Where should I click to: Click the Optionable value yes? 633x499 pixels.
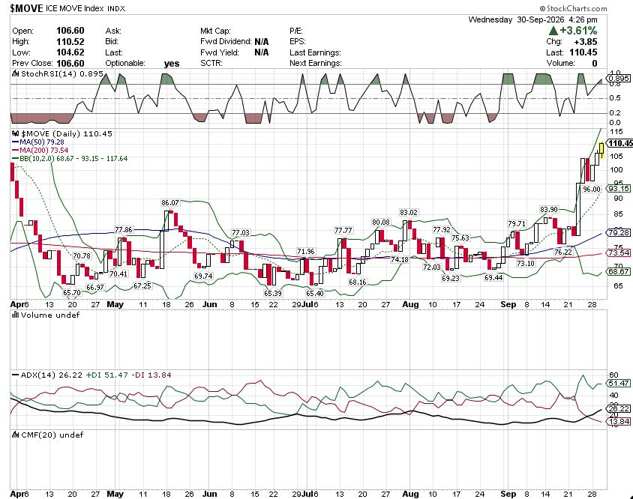pos(172,64)
